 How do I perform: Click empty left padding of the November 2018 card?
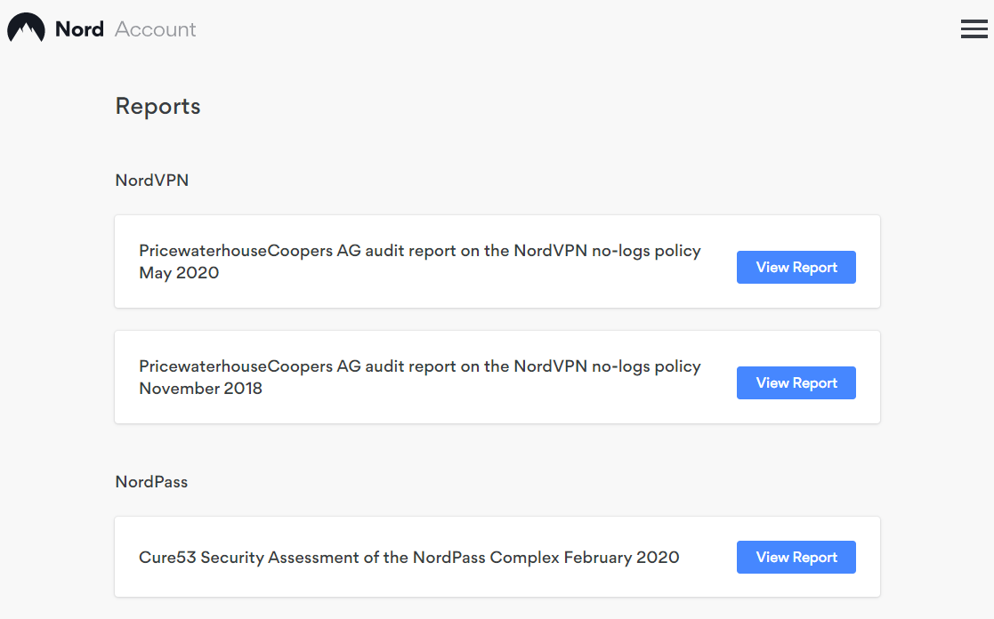[x=126, y=378]
